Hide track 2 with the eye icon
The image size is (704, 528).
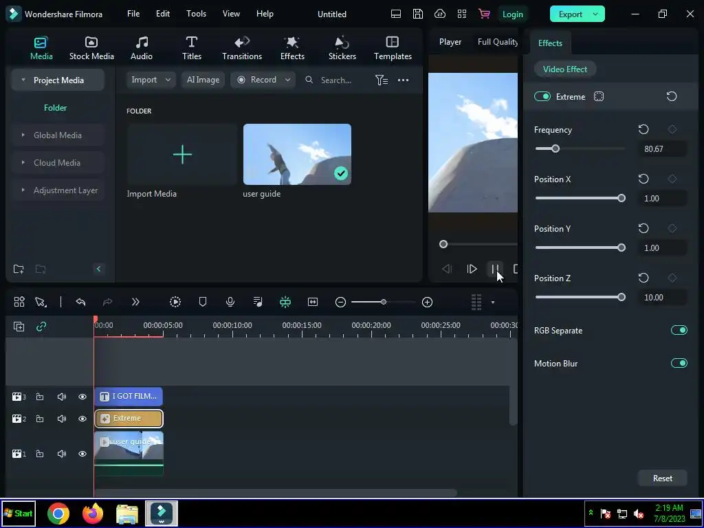tap(82, 419)
